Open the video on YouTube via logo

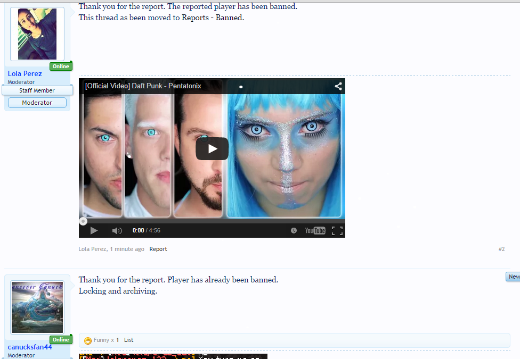click(315, 230)
